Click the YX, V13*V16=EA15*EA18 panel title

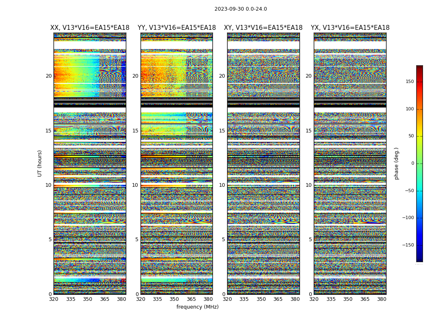click(x=350, y=28)
